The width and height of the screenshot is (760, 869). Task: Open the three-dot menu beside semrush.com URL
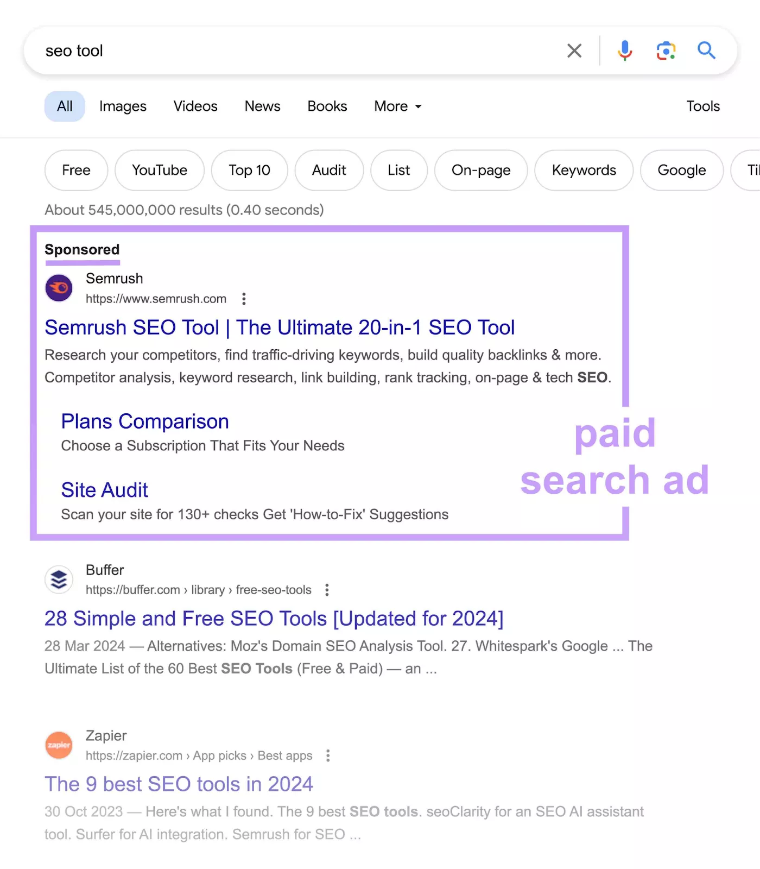click(x=244, y=299)
